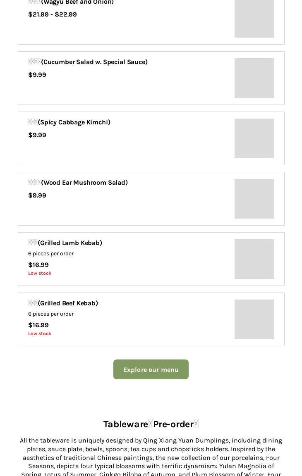This screenshot has height=476, width=302.
Task: Click the Wood Ear Mushroom Salad thumbnail
Action: tap(254, 199)
